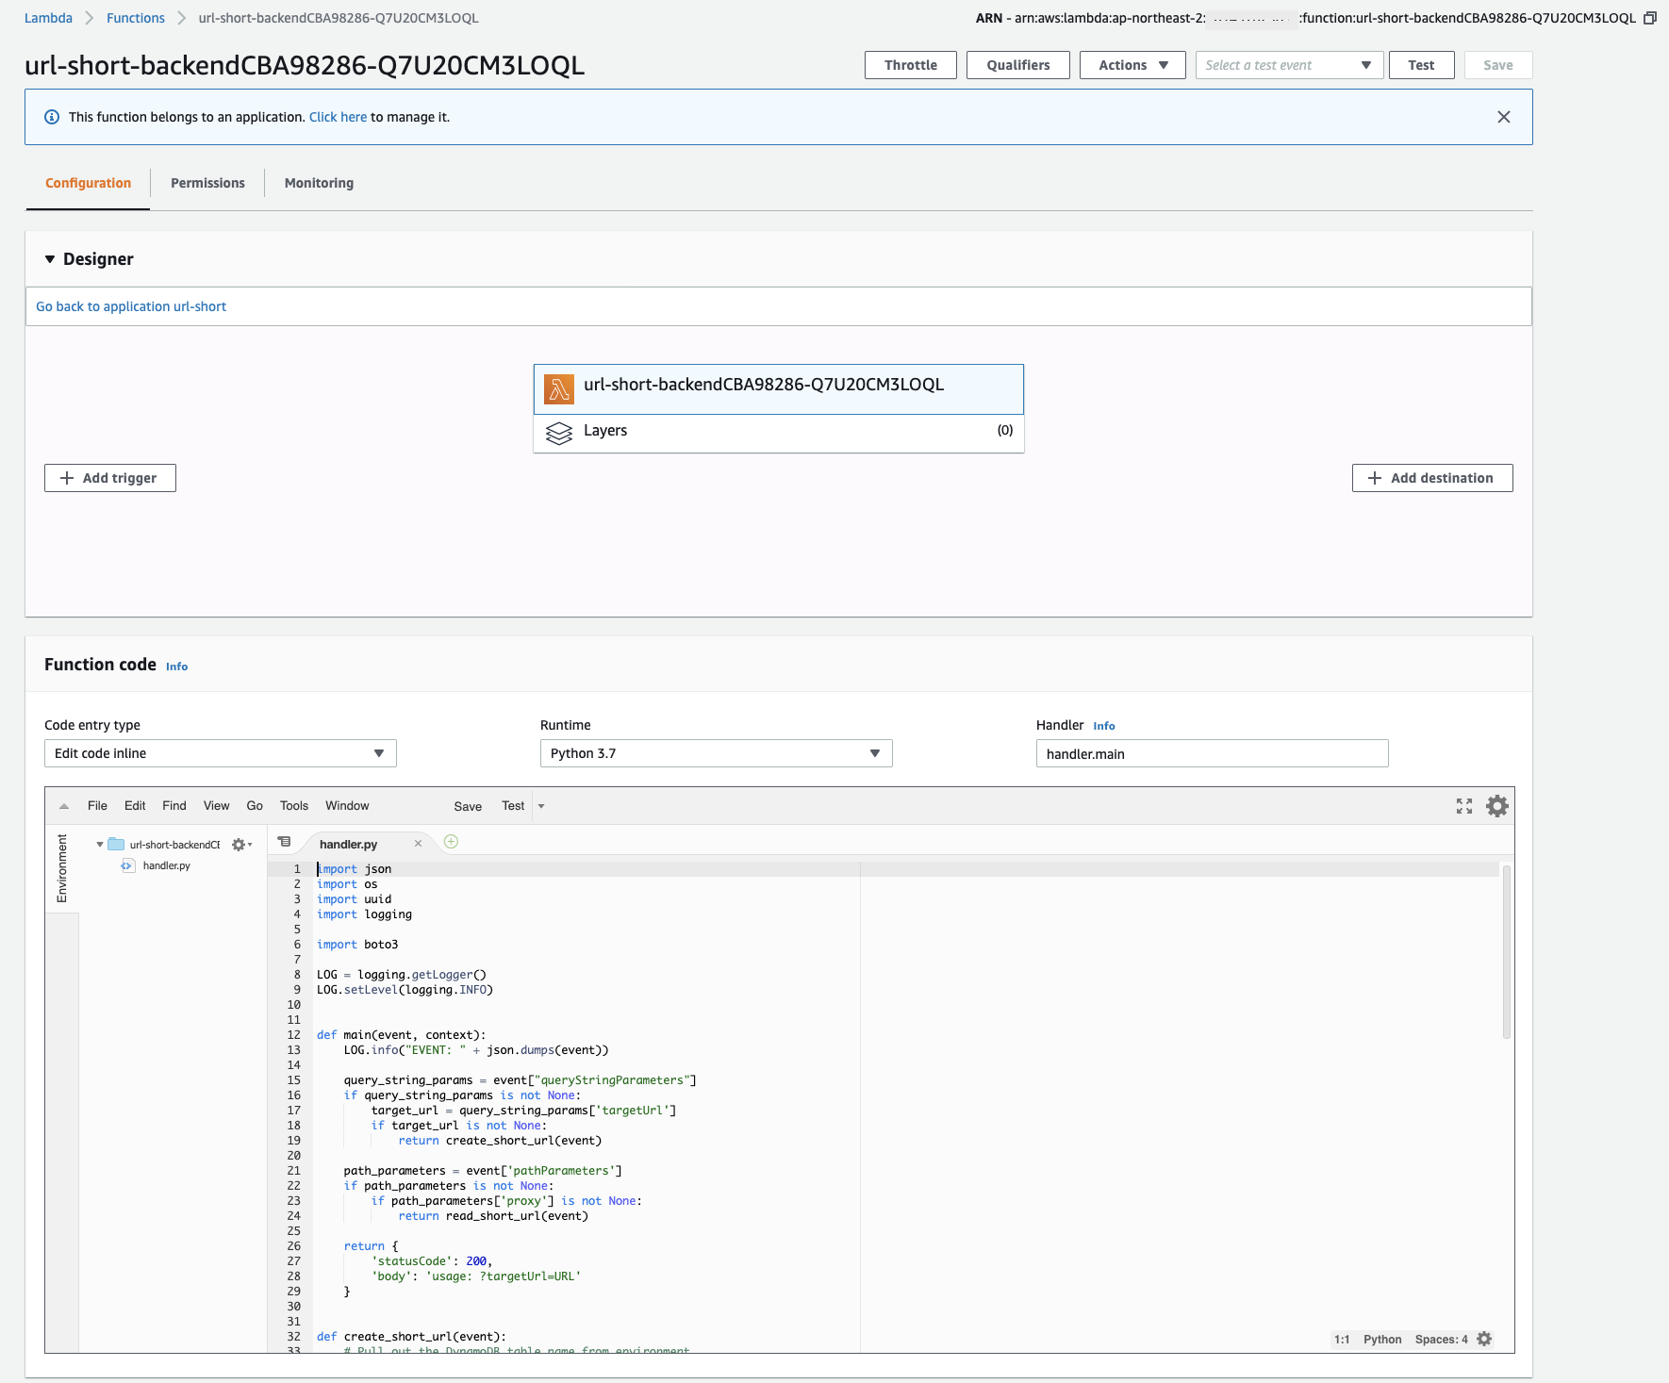Click the Add trigger button
The height and width of the screenshot is (1383, 1669).
pyautogui.click(x=110, y=478)
